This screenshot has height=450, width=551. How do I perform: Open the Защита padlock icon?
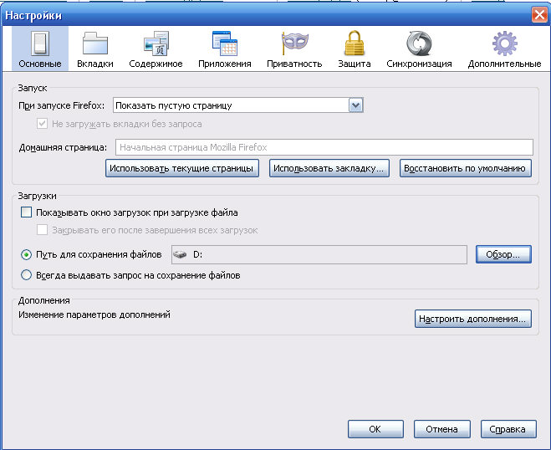(x=355, y=43)
